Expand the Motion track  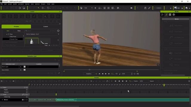[x=2, y=100]
